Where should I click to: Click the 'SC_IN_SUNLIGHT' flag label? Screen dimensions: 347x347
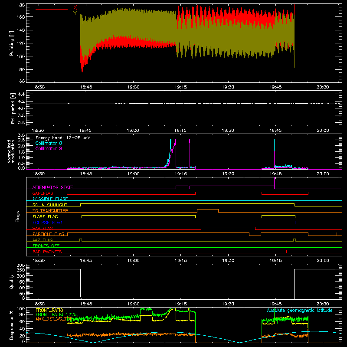[50, 205]
